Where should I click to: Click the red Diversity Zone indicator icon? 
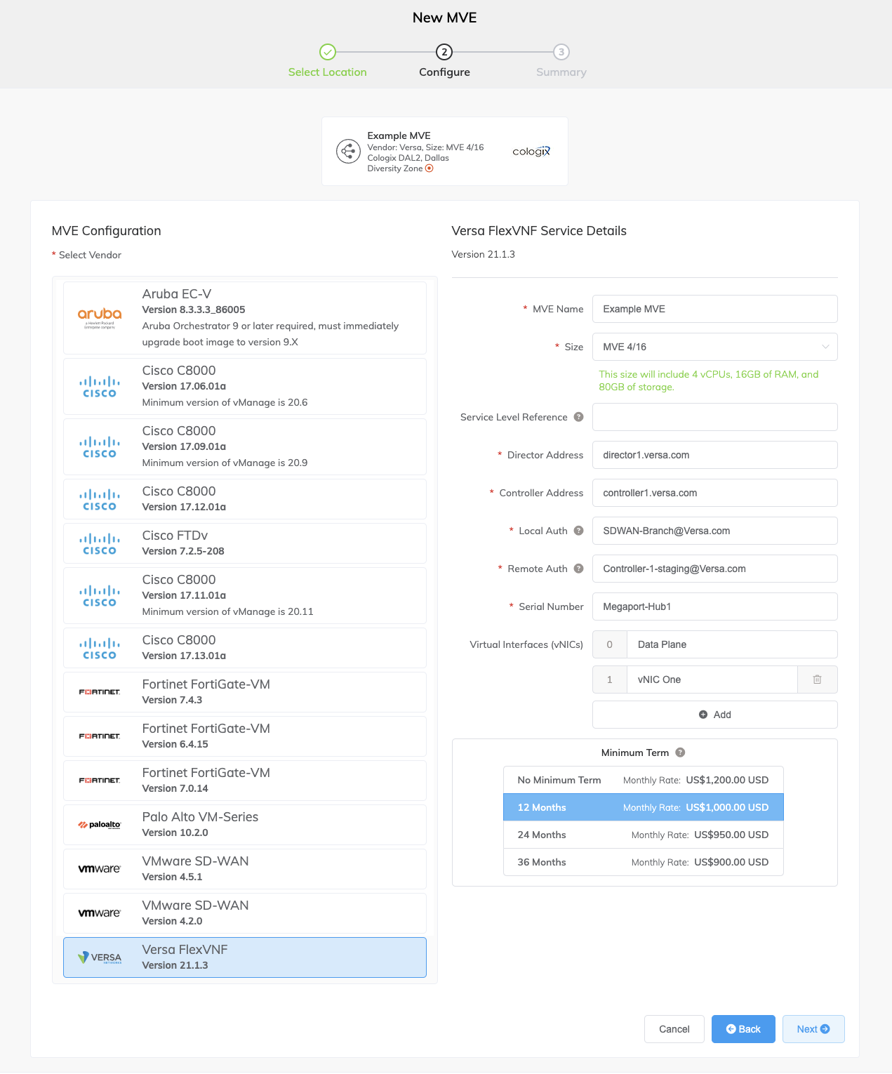coord(430,168)
